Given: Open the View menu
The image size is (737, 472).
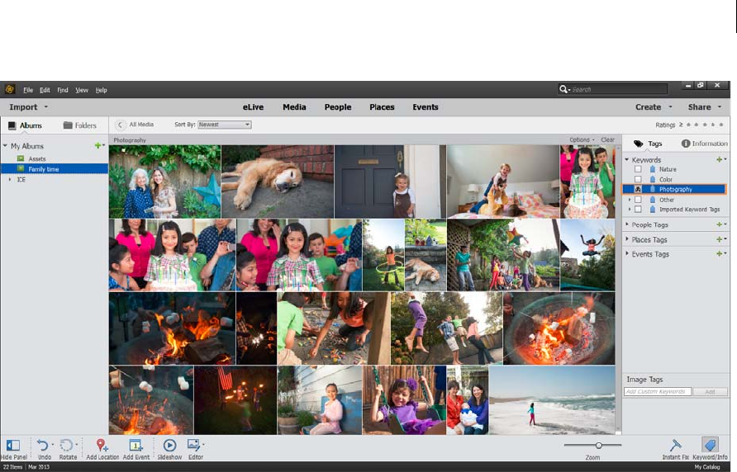Looking at the screenshot, I should tap(82, 90).
